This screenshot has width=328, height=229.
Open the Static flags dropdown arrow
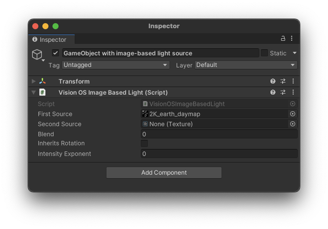295,53
